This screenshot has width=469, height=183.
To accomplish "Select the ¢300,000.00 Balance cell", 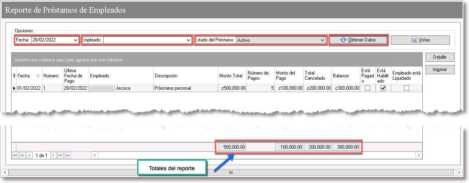I will click(x=346, y=88).
